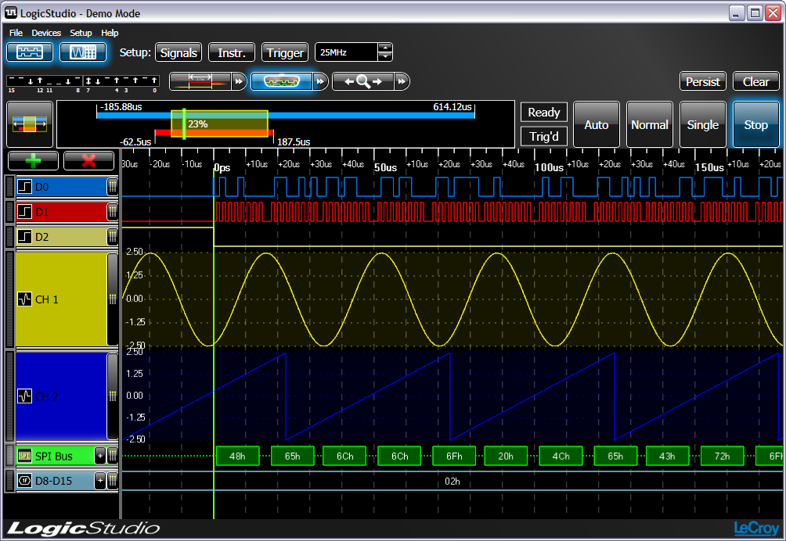Open the Help menu

[x=110, y=33]
